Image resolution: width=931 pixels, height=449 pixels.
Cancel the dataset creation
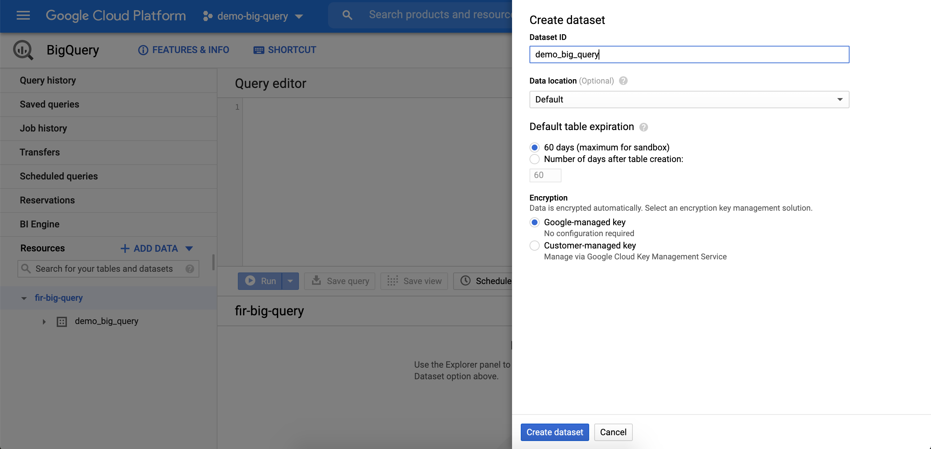(x=612, y=432)
